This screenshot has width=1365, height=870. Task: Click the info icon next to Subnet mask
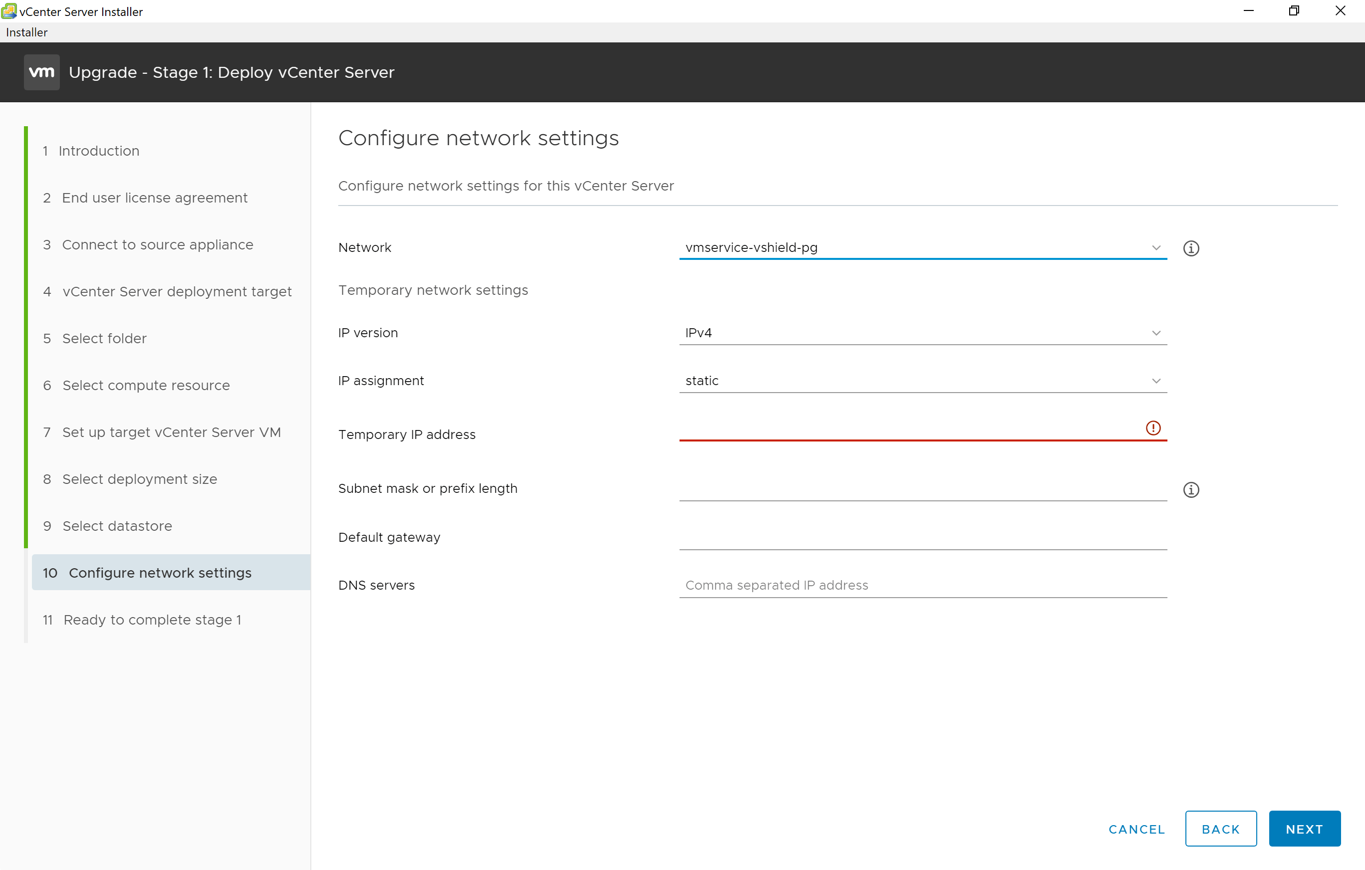point(1191,489)
